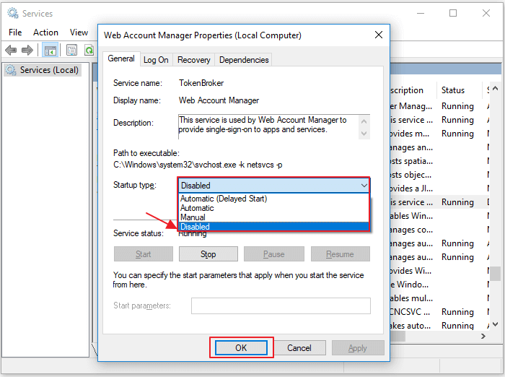Screen dimensions: 505x377
Task: Go to the Dependencies tab
Action: pos(244,60)
